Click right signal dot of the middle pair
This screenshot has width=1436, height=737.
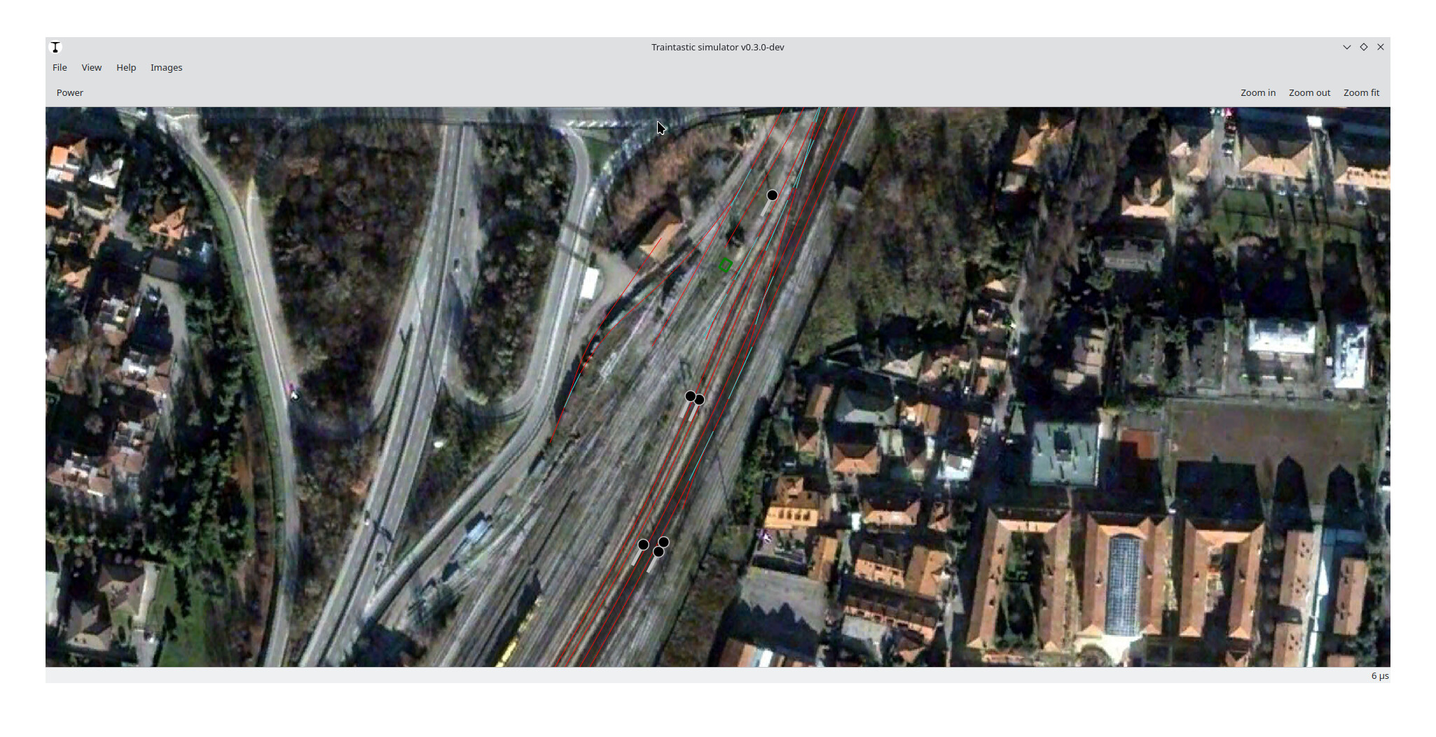pyautogui.click(x=699, y=400)
